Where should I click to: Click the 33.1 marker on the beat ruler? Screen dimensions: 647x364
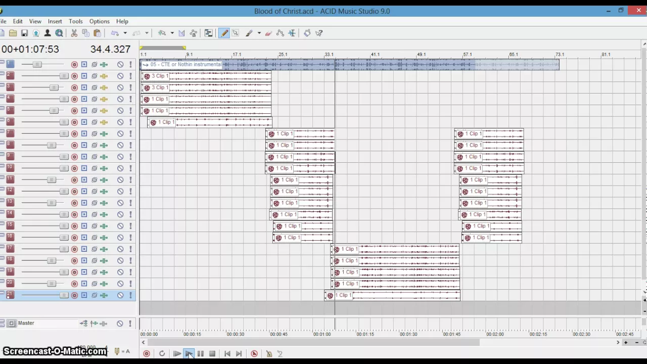[x=329, y=54]
